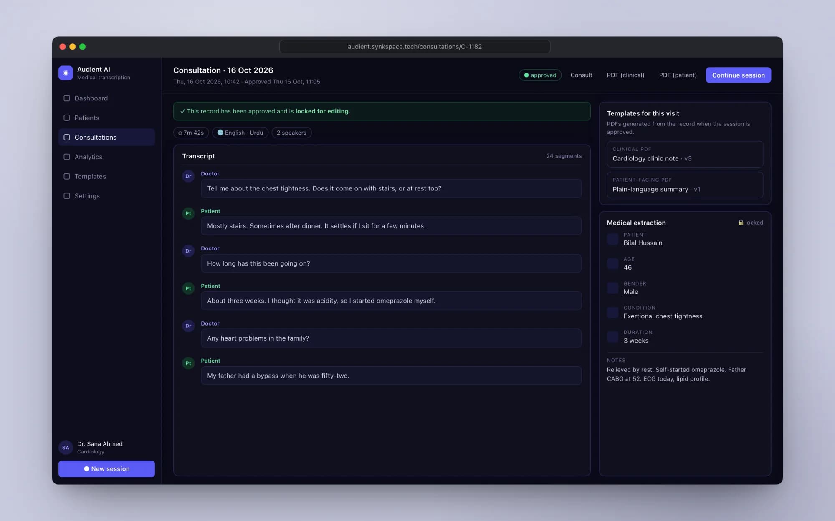Screen dimensions: 835x521
Task: Click the icon next to Age 46
Action: click(612, 263)
